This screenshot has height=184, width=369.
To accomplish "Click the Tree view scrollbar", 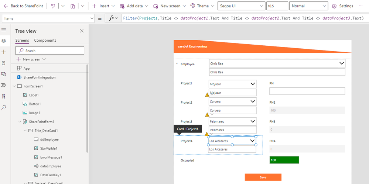I will 87,108.
